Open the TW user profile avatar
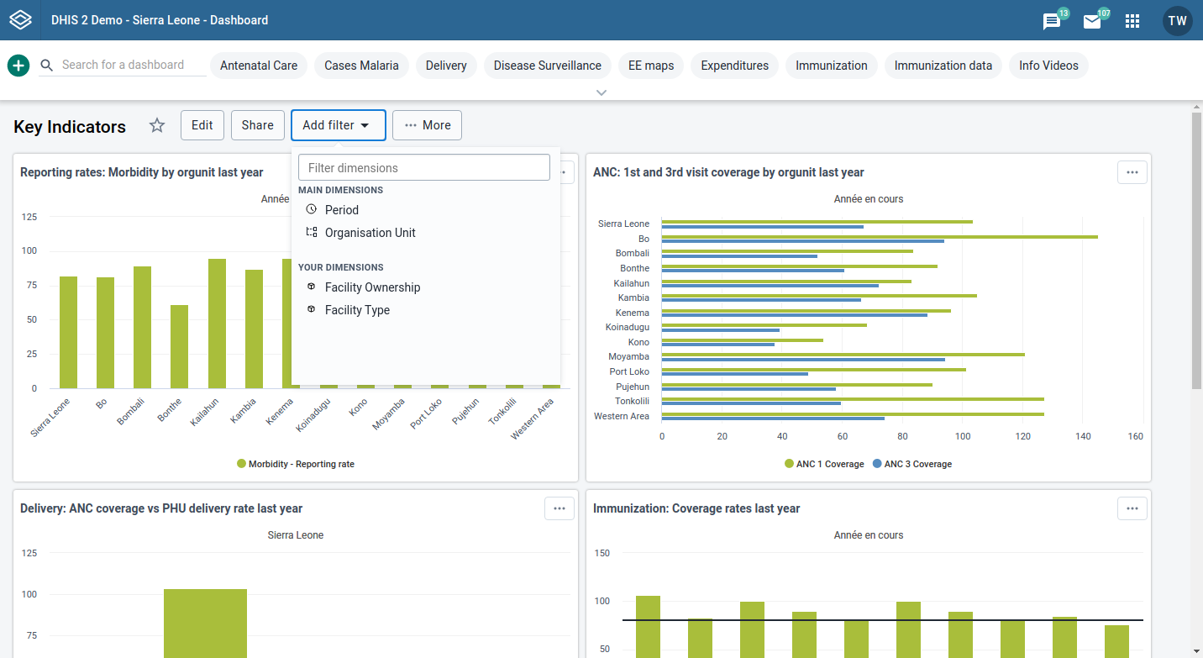This screenshot has width=1203, height=658. [x=1177, y=21]
